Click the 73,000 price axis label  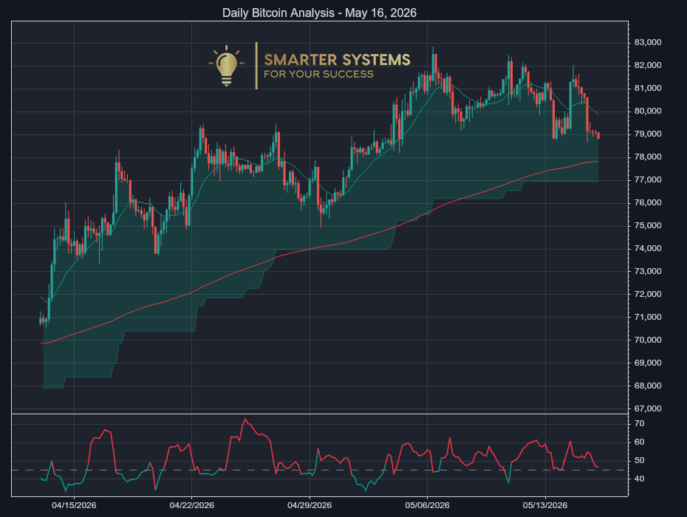tap(648, 271)
